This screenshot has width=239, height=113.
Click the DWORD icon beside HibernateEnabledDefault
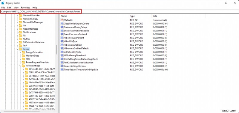62,48
